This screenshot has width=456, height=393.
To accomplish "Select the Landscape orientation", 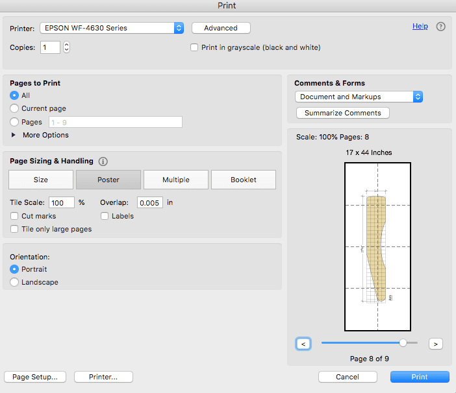I will (15, 282).
